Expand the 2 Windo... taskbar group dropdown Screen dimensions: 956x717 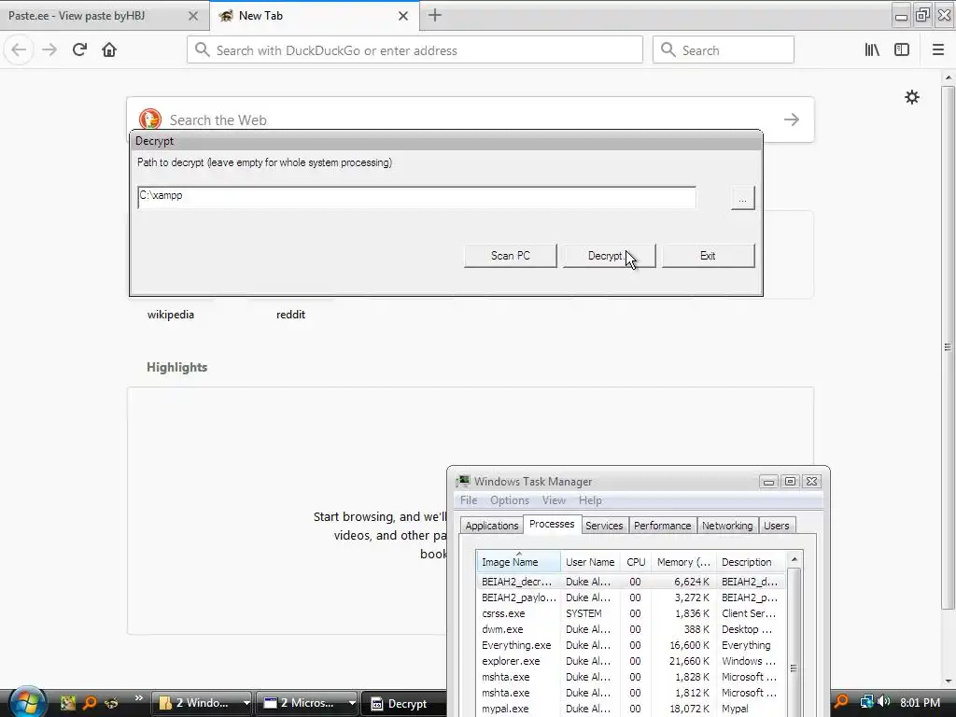(x=246, y=703)
